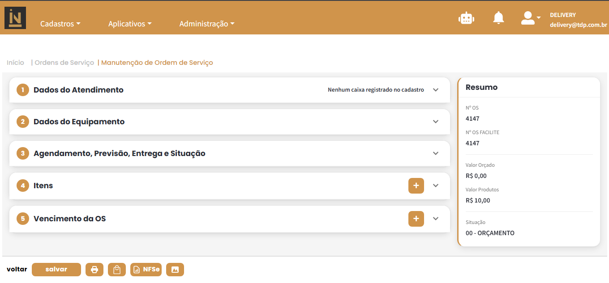
Task: Click the bag icon button beside NFSe
Action: pos(117,270)
